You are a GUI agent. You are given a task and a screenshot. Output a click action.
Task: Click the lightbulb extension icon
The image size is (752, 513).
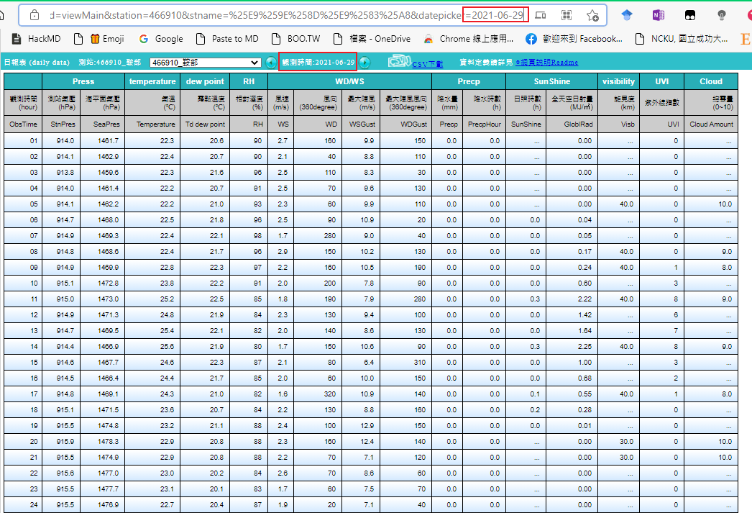(721, 15)
